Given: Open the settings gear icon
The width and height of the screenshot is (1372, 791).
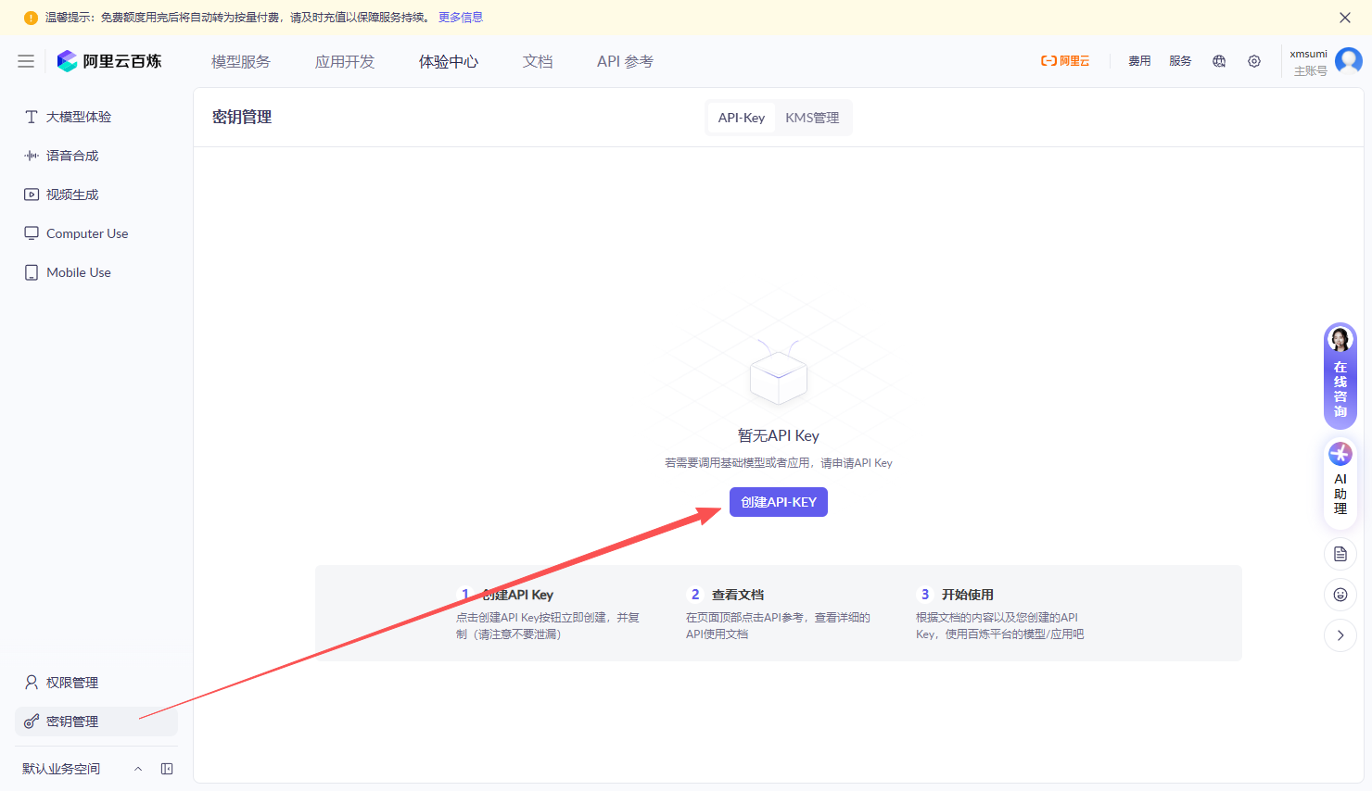Looking at the screenshot, I should pyautogui.click(x=1254, y=61).
